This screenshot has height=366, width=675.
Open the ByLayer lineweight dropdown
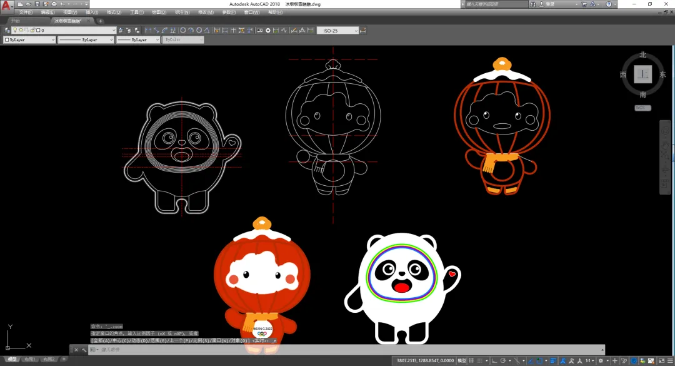(137, 39)
